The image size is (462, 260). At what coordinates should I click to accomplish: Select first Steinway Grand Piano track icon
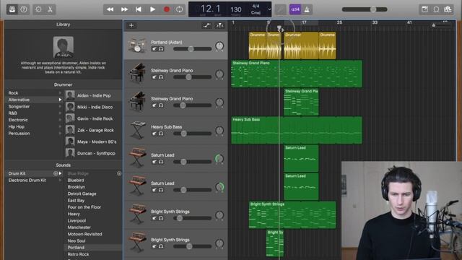[x=137, y=74]
